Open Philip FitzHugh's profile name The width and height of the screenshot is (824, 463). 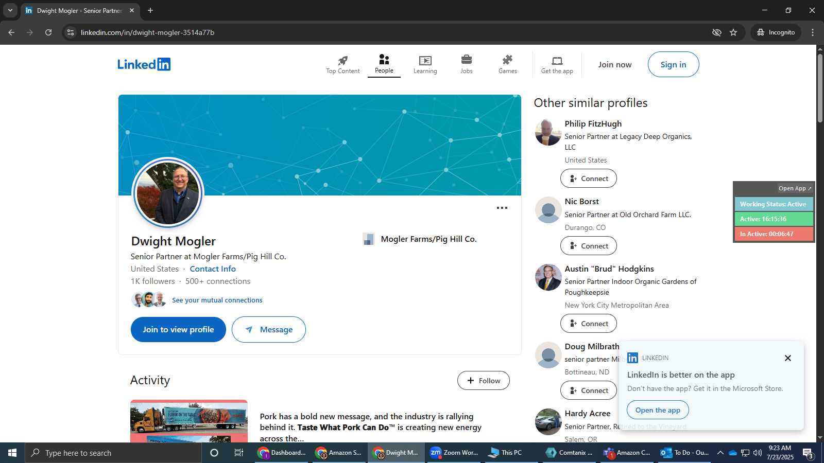pyautogui.click(x=593, y=123)
